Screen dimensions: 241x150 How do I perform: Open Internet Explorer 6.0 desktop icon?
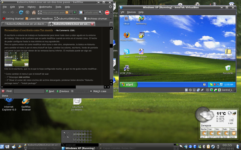pyautogui.click(x=9, y=105)
